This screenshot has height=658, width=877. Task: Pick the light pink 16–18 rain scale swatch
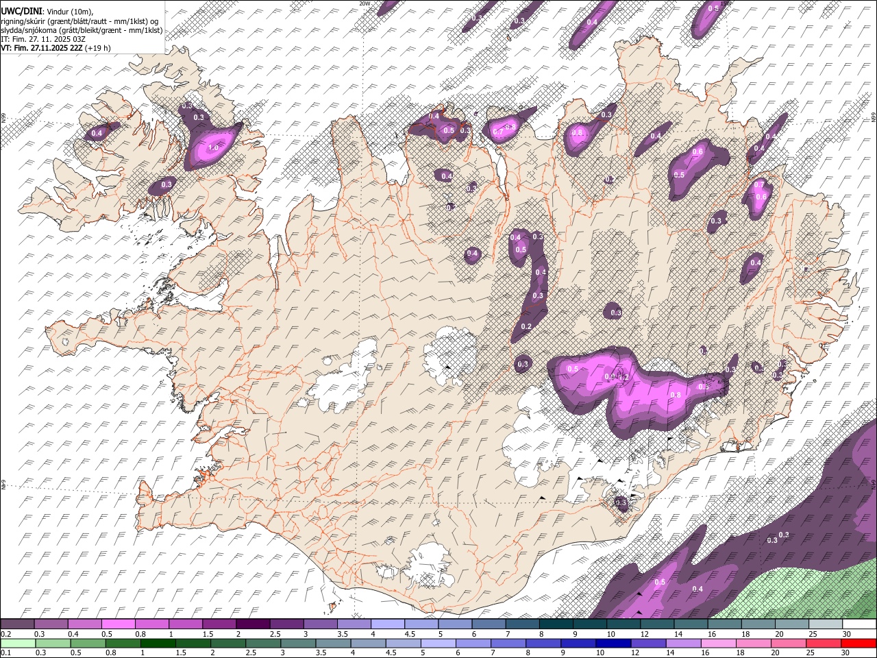click(x=718, y=643)
